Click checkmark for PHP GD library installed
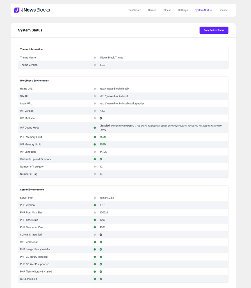251x288 pixels. tap(101, 257)
